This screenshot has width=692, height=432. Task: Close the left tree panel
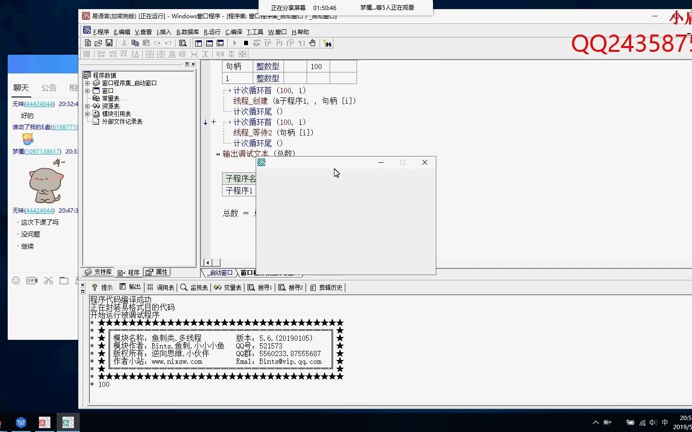(193, 64)
